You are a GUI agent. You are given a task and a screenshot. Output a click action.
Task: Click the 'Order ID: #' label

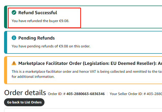(x=57, y=94)
